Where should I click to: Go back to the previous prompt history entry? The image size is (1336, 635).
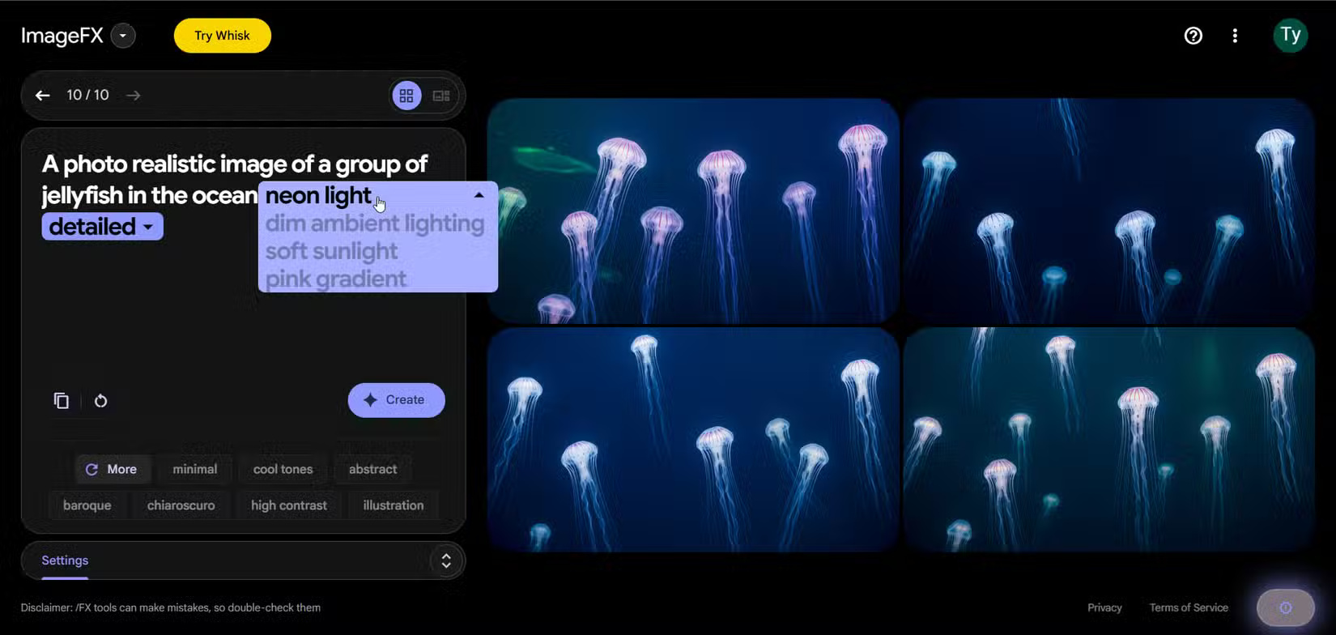pos(43,96)
